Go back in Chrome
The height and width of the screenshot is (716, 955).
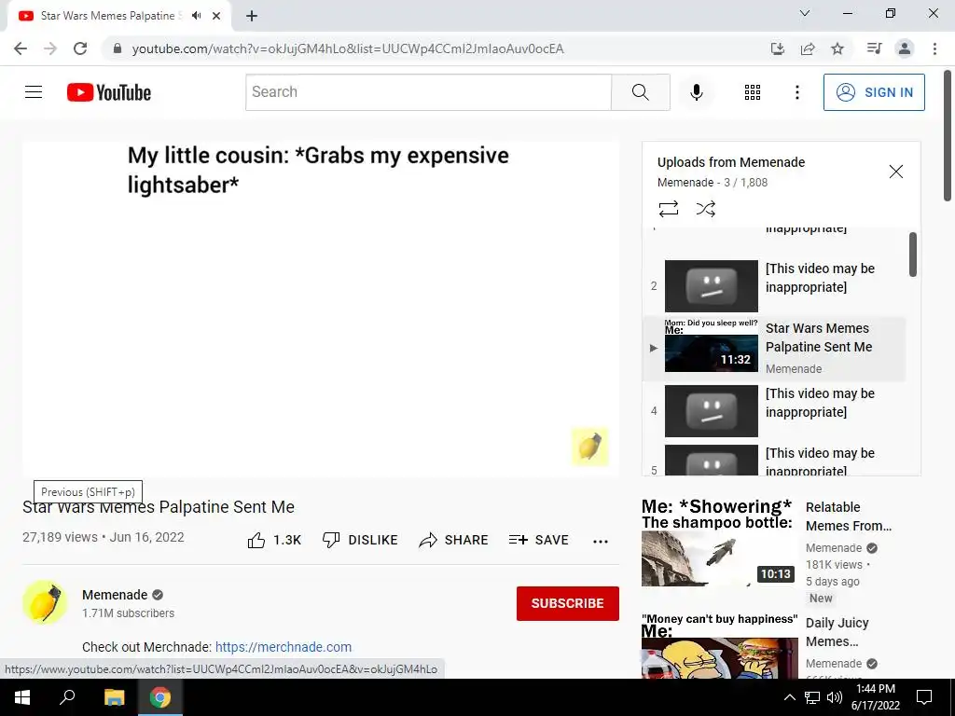pos(21,48)
